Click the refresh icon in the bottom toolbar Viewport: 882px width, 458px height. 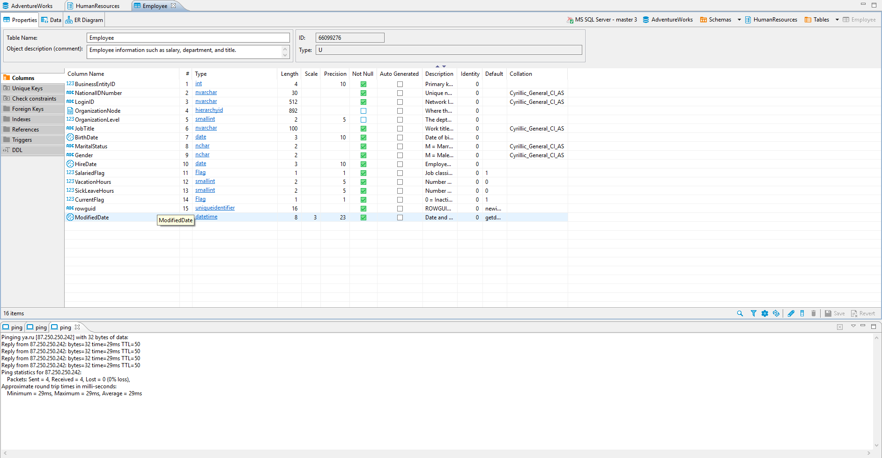pos(776,313)
